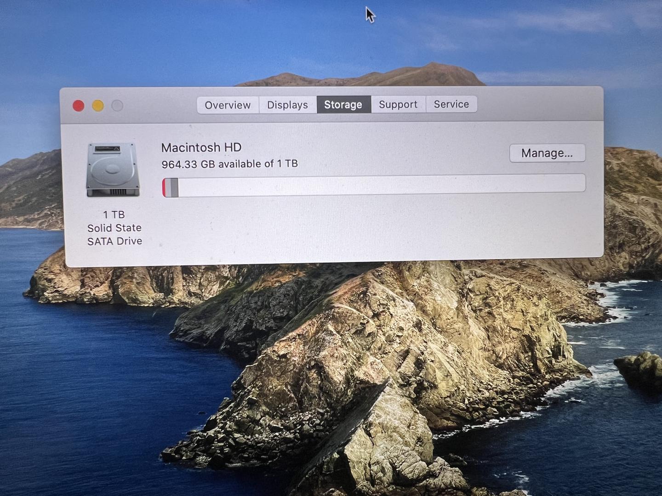
Task: Open the Displays tab
Action: point(288,105)
